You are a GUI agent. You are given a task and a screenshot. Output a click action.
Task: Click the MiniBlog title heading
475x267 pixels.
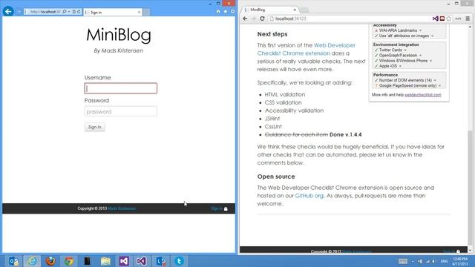tap(119, 35)
